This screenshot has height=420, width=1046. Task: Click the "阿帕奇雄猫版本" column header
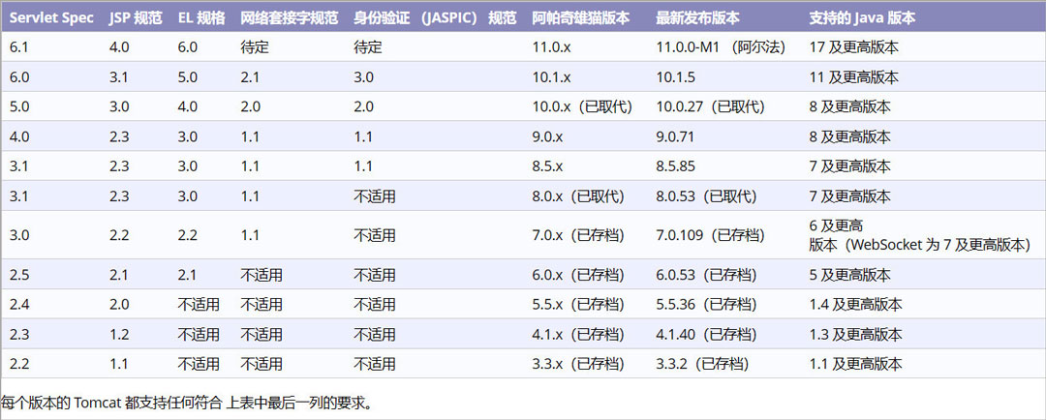point(580,18)
